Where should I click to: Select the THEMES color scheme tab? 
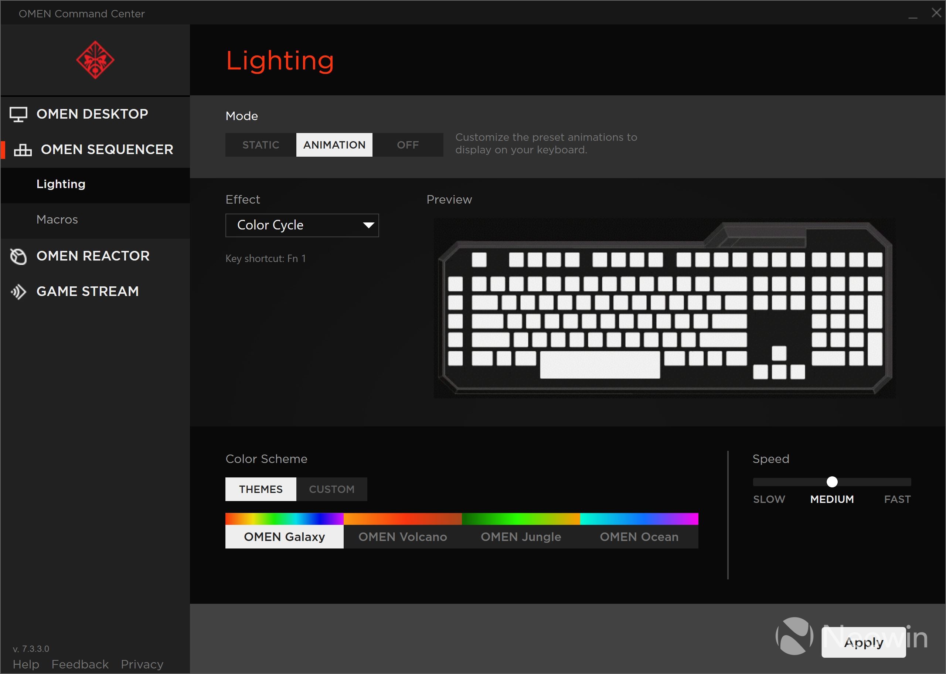[x=261, y=489]
